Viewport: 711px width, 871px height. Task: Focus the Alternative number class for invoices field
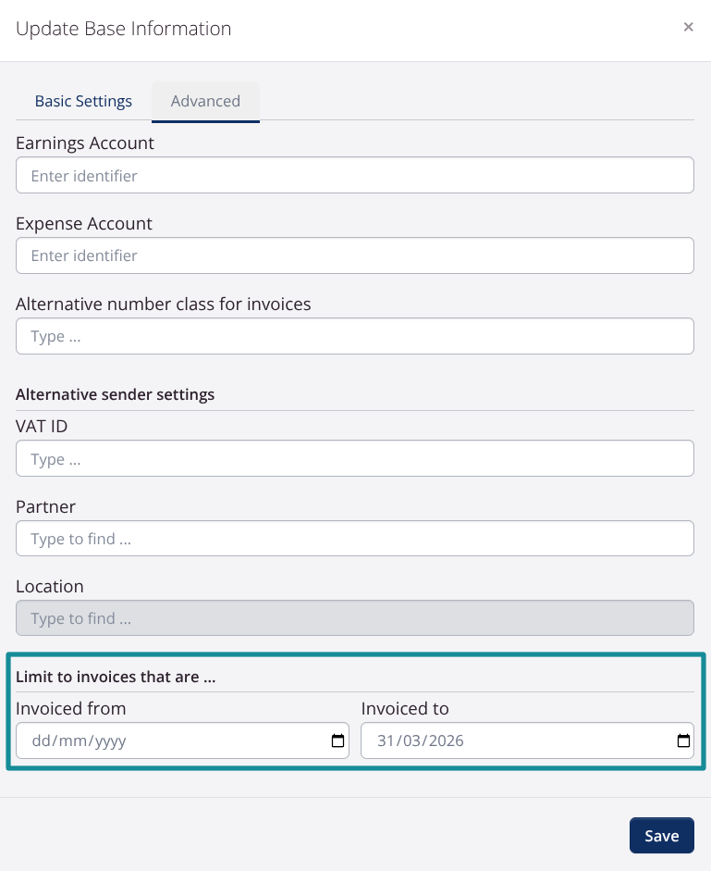tap(354, 336)
